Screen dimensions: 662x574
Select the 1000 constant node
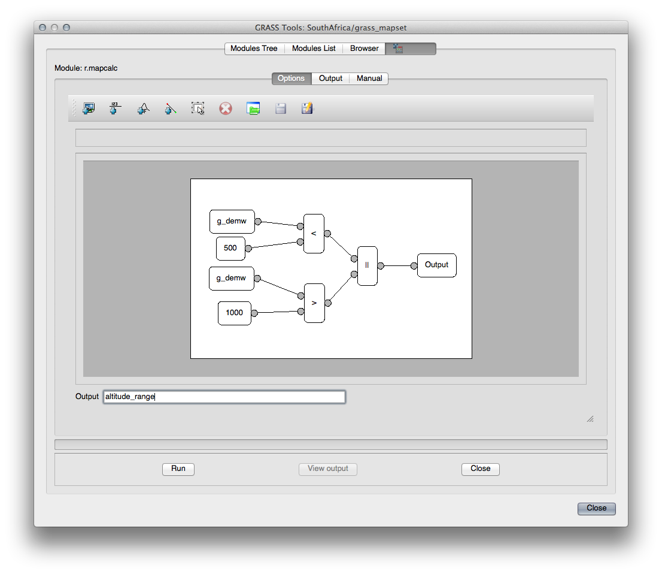[x=234, y=313]
